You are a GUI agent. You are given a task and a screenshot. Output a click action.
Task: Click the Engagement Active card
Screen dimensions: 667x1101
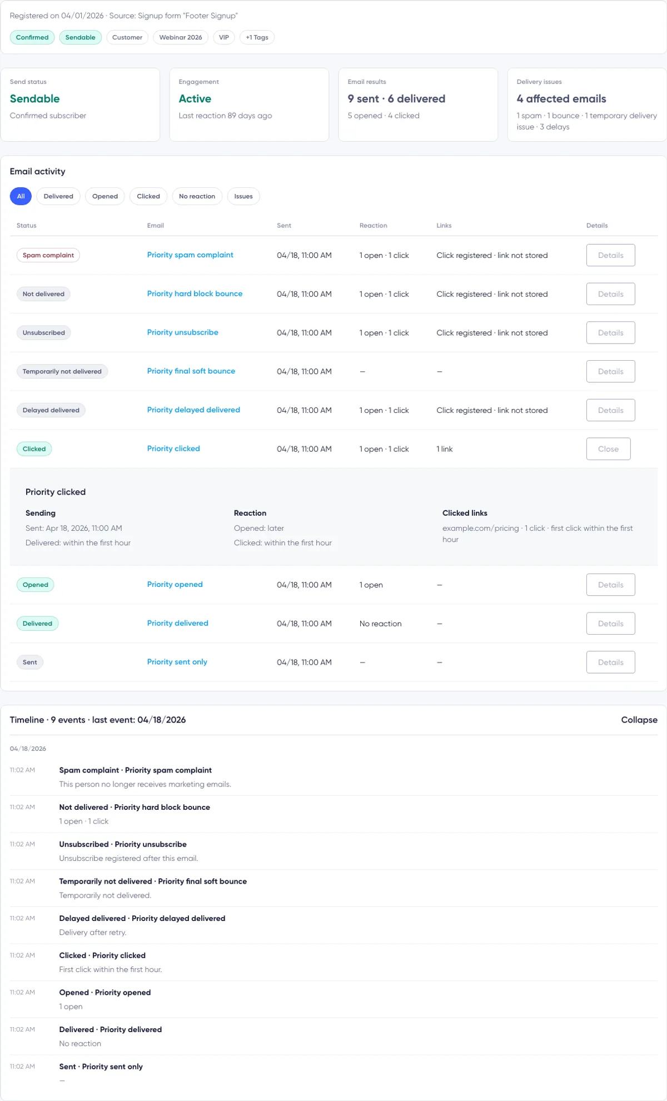249,104
